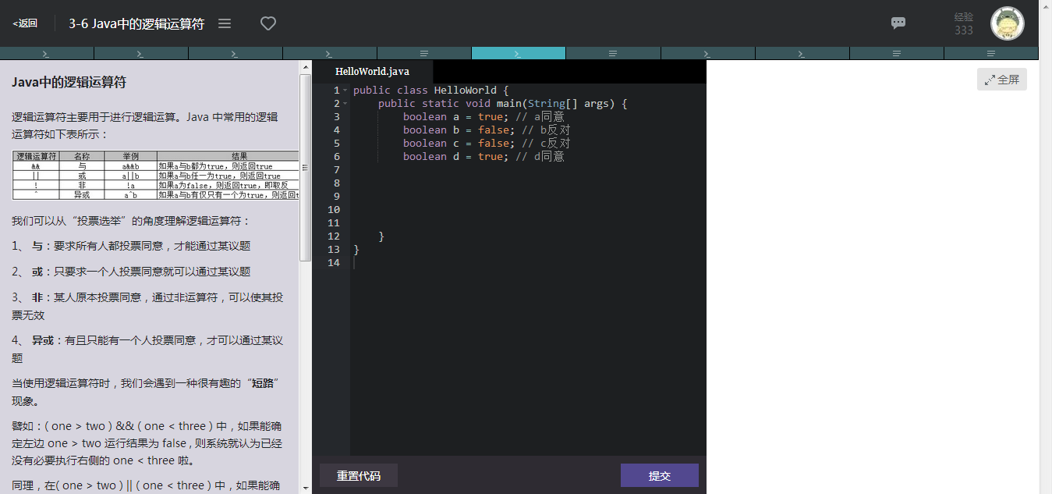Click the paragraph beginning '4、 异或'
This screenshot has height=494, width=1052.
coord(147,350)
